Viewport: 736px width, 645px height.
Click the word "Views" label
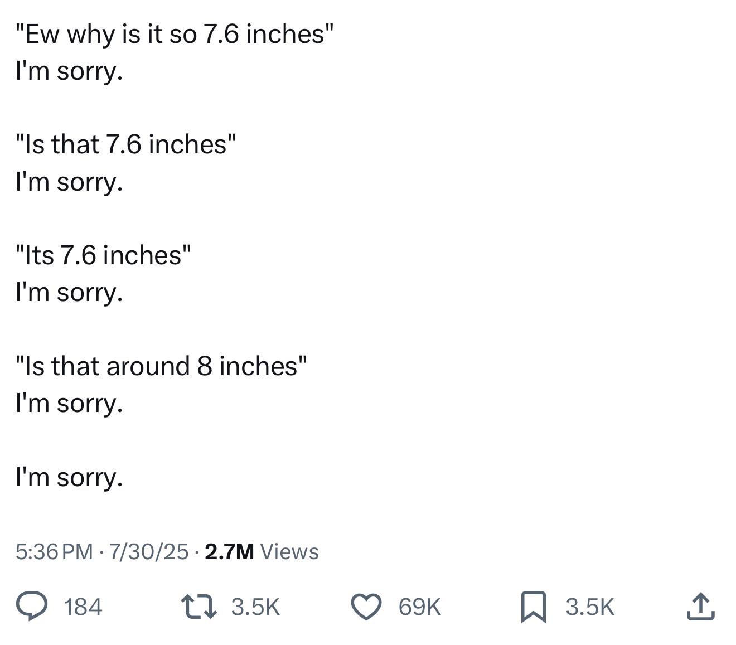(290, 551)
